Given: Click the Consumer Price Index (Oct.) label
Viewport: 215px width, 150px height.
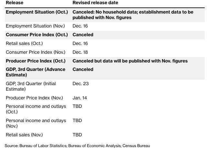Looking at the screenshot, I should click(x=37, y=35).
